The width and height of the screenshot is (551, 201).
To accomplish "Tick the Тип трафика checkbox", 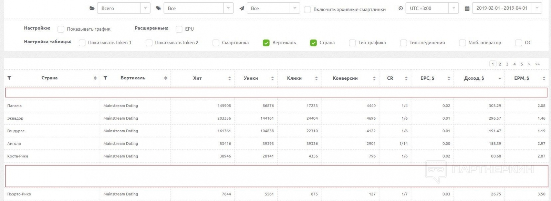I will (352, 43).
